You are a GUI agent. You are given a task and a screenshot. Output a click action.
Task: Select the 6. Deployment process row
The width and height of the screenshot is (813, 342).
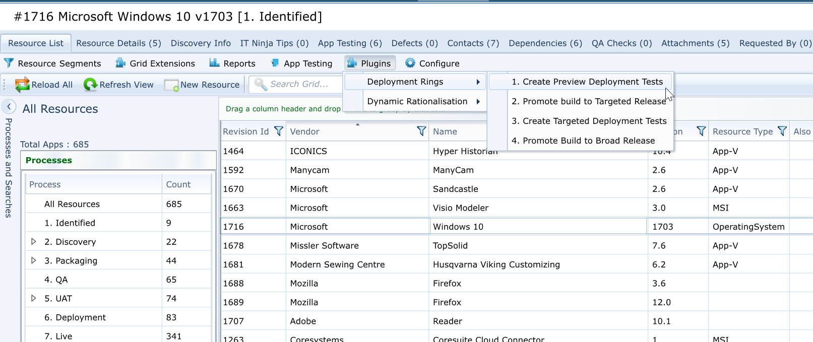click(x=118, y=317)
